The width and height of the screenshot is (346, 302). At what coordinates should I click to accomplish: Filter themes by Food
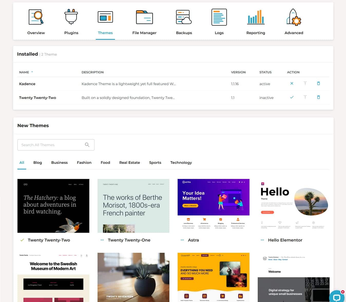(105, 163)
